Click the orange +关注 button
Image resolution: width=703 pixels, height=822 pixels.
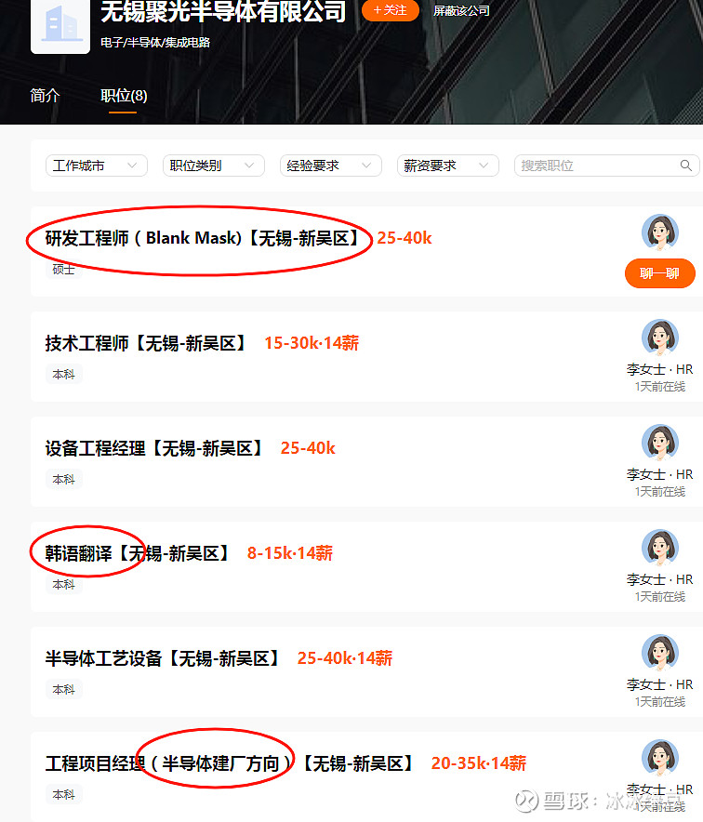click(391, 10)
